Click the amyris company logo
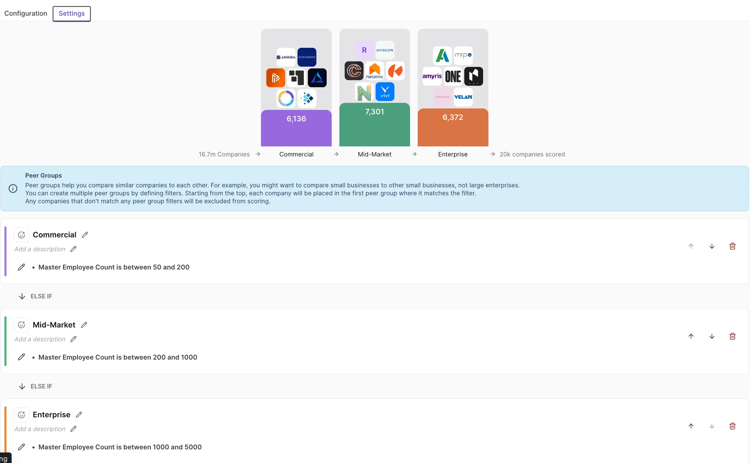 click(432, 76)
